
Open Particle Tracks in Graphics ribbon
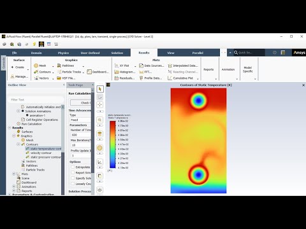[69, 72]
